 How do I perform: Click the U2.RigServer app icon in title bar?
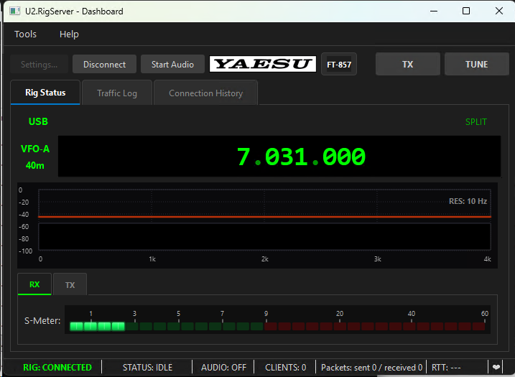click(14, 11)
